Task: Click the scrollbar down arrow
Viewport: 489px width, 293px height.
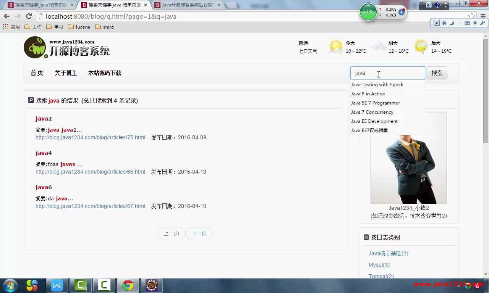Action: point(486,274)
